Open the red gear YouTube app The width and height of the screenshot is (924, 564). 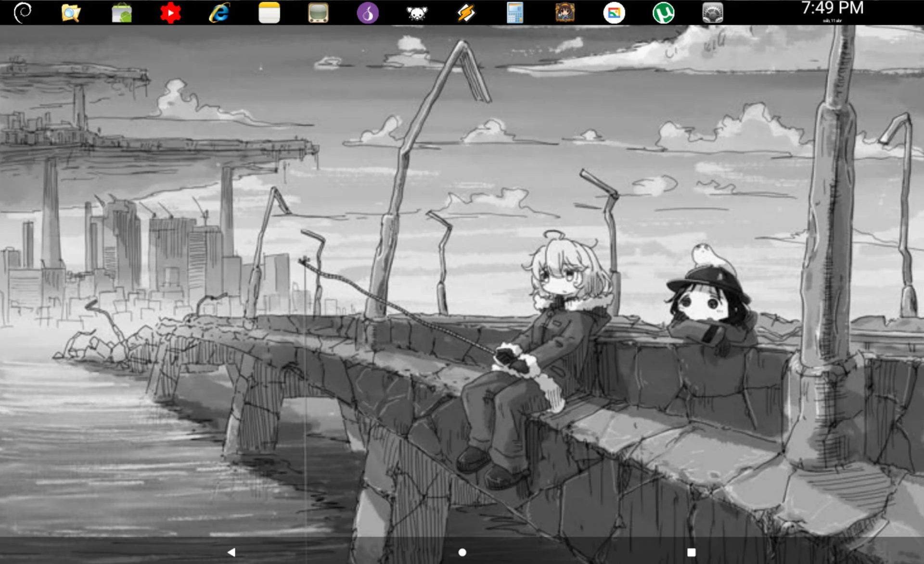[170, 13]
